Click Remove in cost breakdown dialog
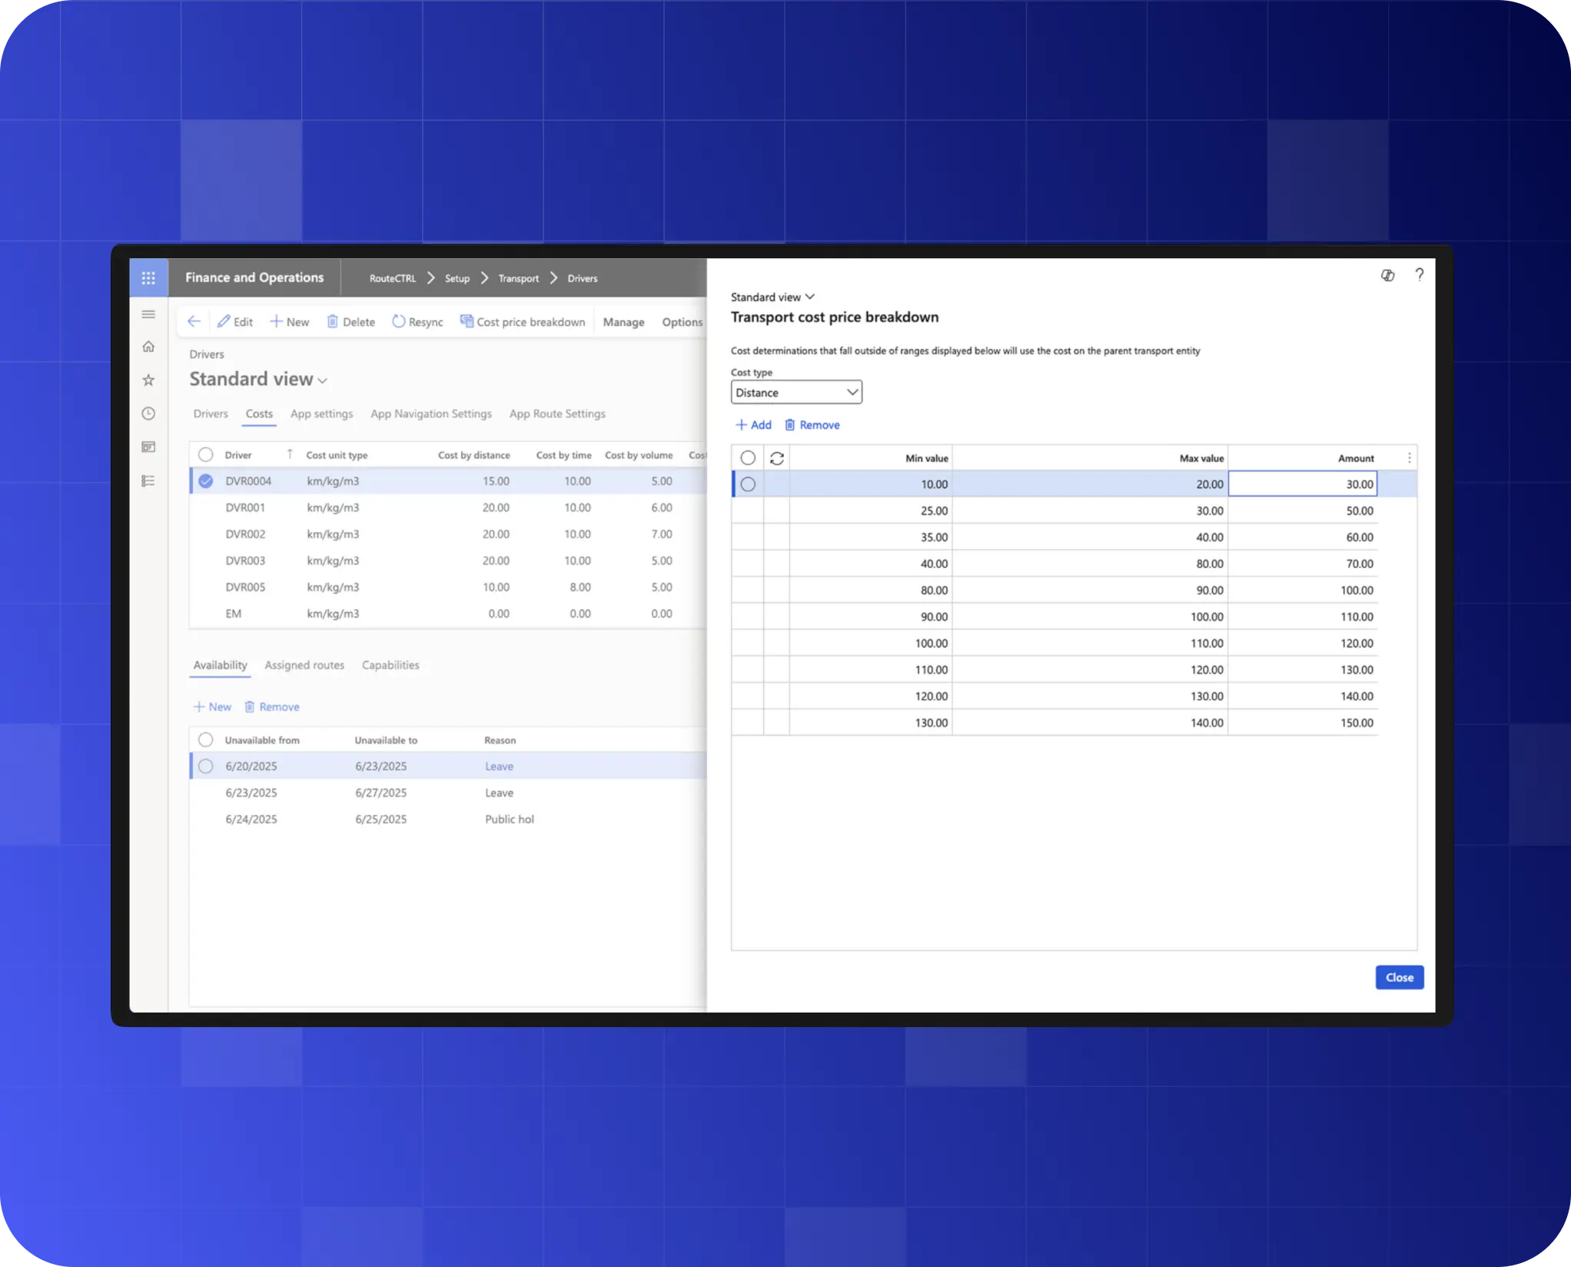This screenshot has height=1267, width=1571. [x=812, y=425]
